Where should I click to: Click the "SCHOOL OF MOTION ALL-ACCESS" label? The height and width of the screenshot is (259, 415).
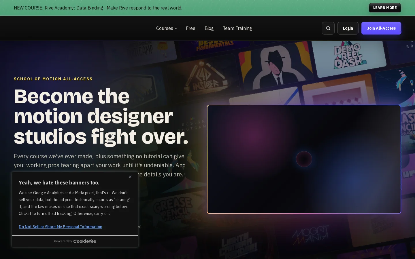point(53,79)
